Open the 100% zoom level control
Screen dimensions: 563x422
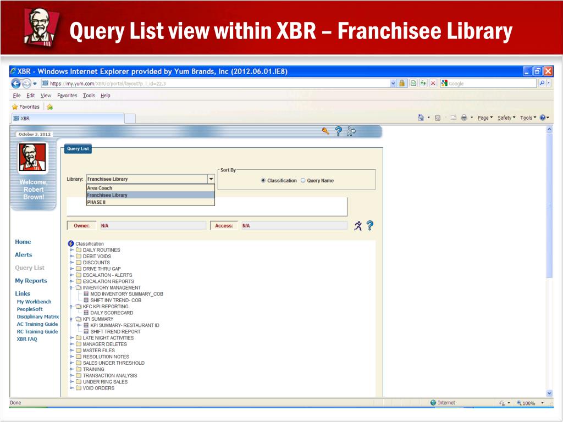point(530,403)
